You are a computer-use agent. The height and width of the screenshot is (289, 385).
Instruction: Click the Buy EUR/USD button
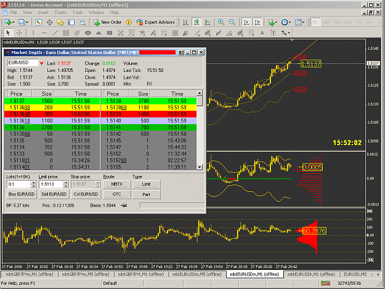click(22, 194)
